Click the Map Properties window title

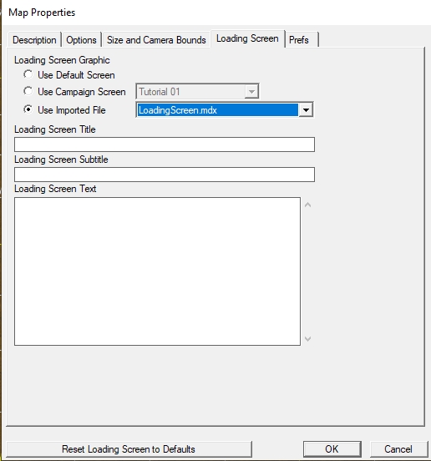pyautogui.click(x=42, y=13)
